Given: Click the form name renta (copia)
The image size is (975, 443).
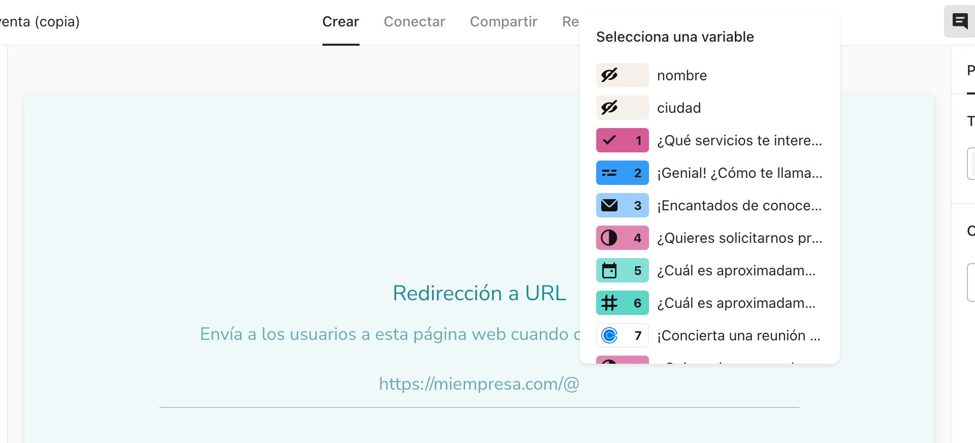Looking at the screenshot, I should click(40, 22).
